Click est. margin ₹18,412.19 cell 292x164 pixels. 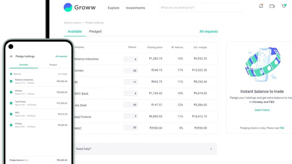pos(199,116)
